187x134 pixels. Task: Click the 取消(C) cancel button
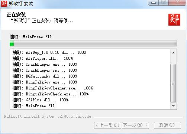(167, 125)
